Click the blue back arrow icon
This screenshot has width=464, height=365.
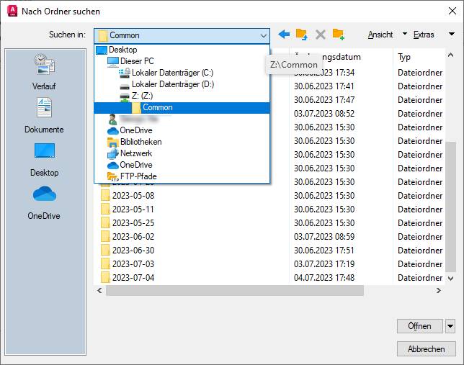pos(284,35)
